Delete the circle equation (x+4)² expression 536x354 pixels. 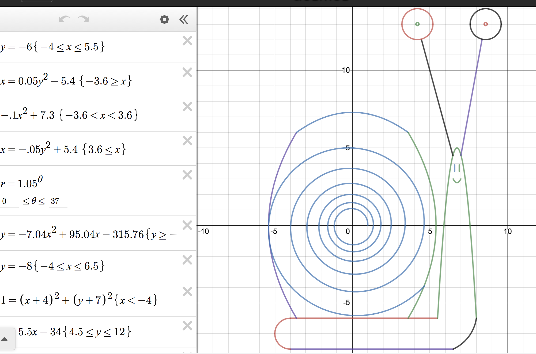point(187,291)
